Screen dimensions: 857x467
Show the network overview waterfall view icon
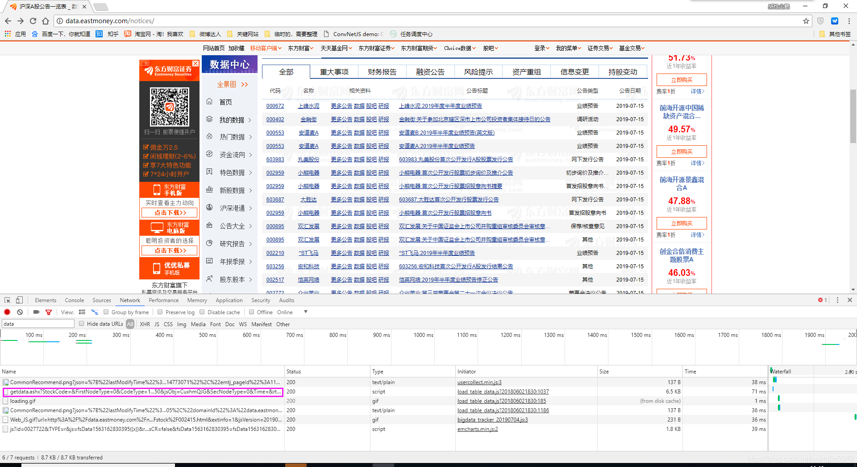point(95,312)
